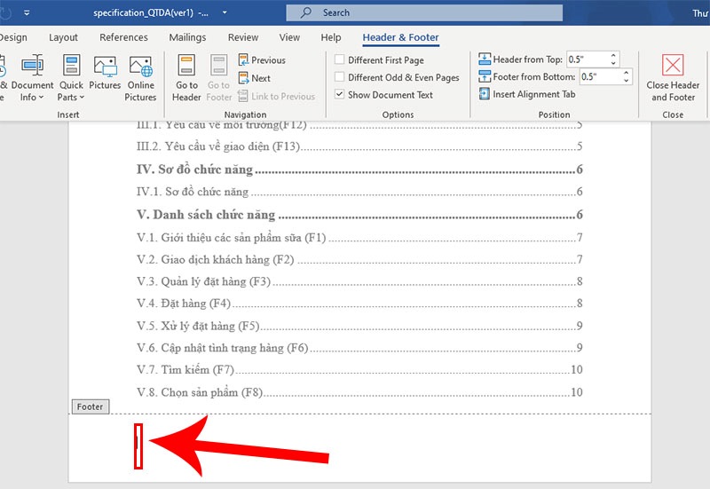This screenshot has height=489, width=710.
Task: Click Insert Alignment Tab
Action: pyautogui.click(x=527, y=94)
